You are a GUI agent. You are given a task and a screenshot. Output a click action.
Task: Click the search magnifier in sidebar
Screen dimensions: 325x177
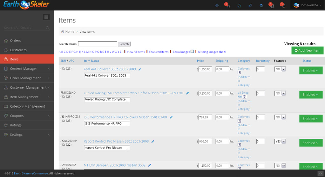[48, 28]
